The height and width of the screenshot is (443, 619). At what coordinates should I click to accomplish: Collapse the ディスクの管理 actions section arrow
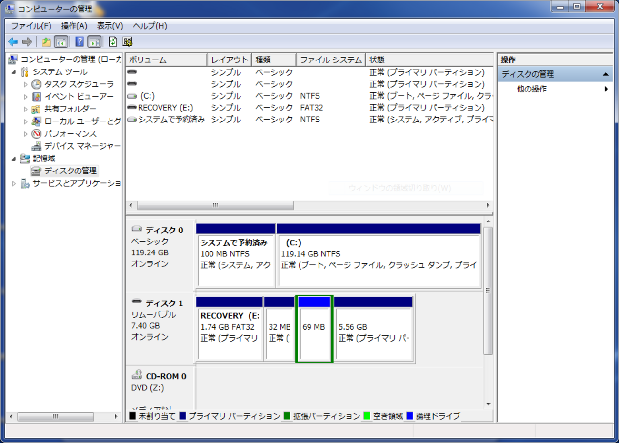606,74
